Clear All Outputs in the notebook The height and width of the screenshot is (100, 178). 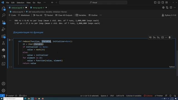click(64, 15)
